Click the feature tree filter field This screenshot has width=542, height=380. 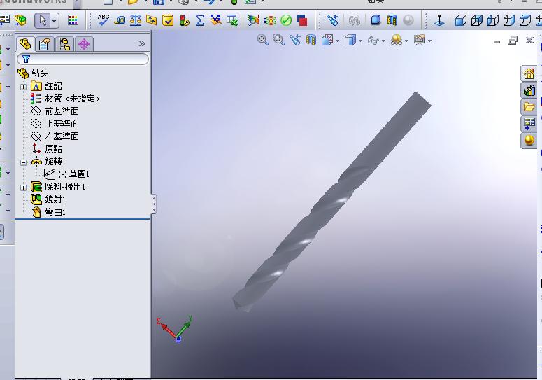click(83, 59)
